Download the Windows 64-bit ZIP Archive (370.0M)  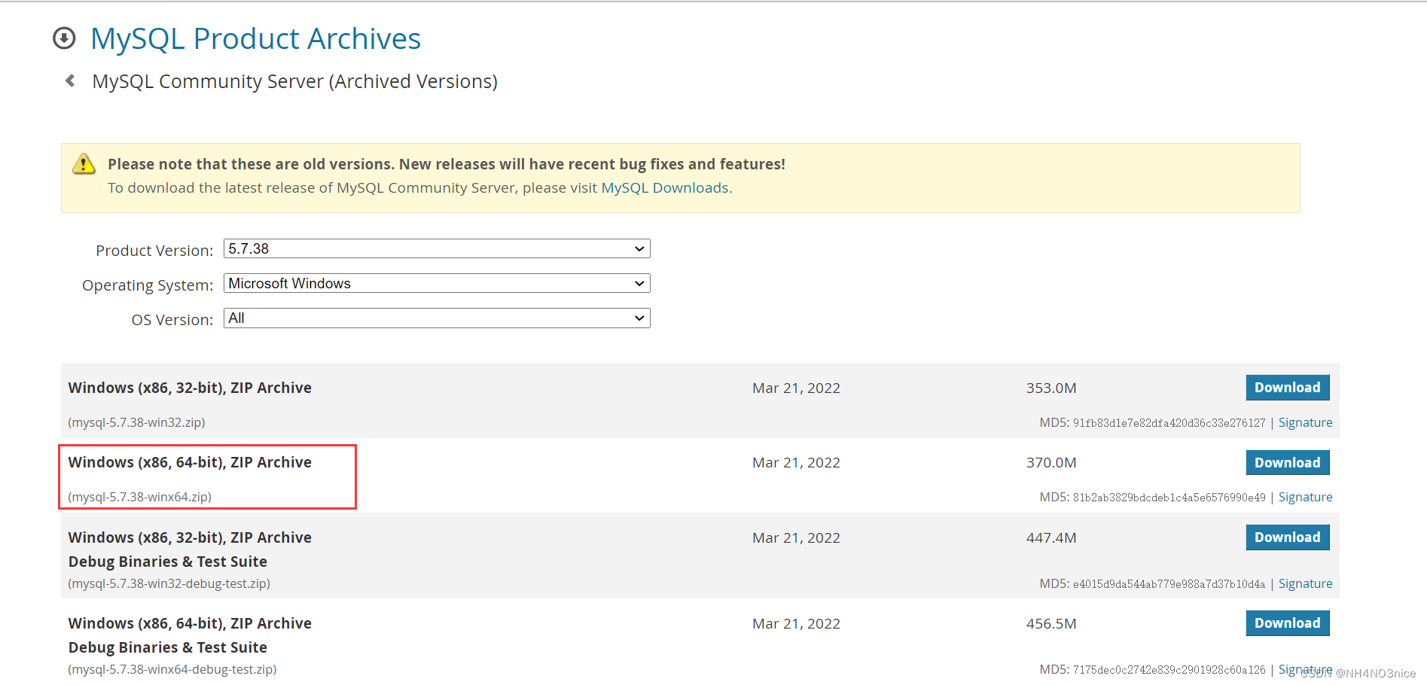(x=1288, y=462)
